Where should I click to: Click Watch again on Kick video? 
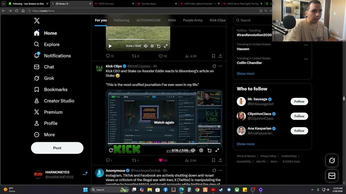[164, 122]
